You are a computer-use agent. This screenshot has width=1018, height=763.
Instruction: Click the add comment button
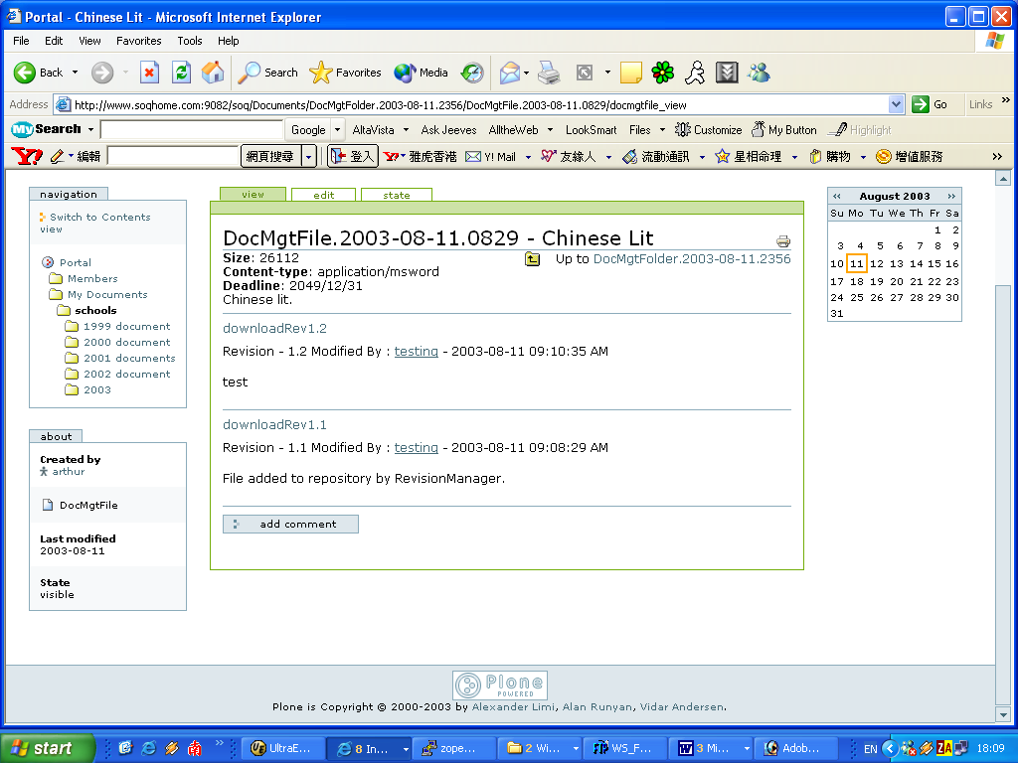tap(290, 524)
